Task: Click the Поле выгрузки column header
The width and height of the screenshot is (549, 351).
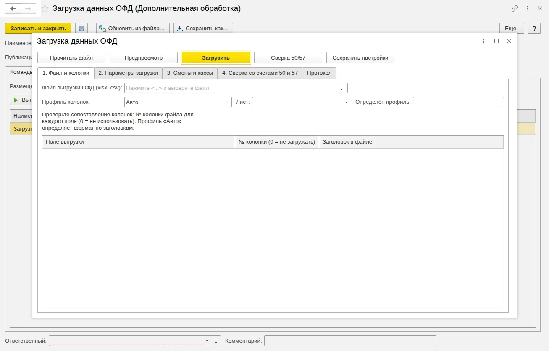Action: [x=139, y=142]
